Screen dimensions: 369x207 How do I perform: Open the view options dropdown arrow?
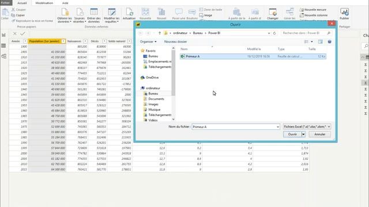[x=312, y=41]
